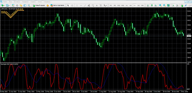Click the current price label 45.47
Screen dimensions: 192x93
click(x=189, y=36)
